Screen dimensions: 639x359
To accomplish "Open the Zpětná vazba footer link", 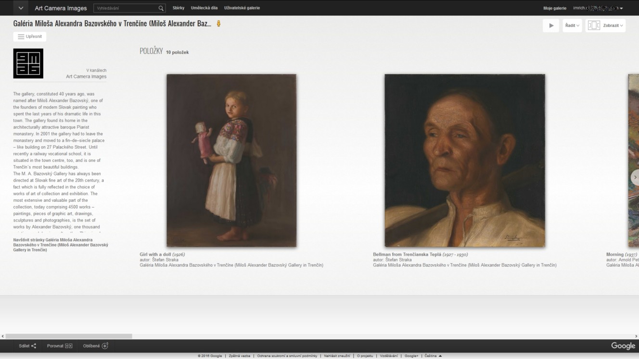I will 239,356.
